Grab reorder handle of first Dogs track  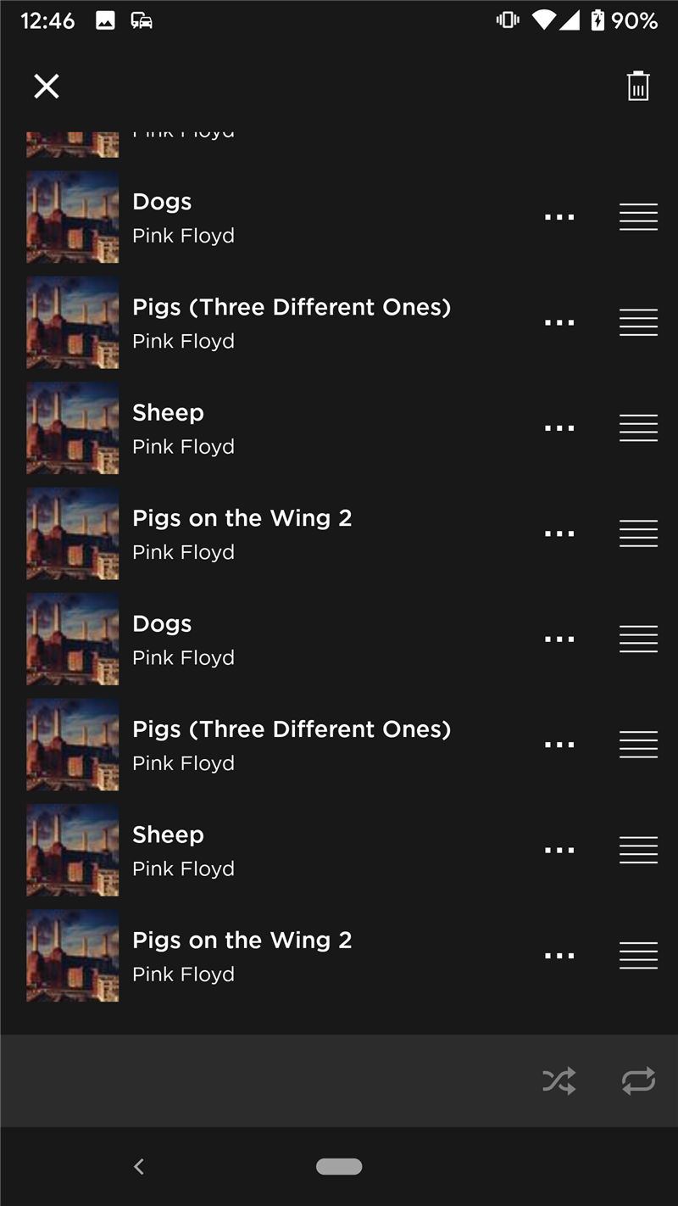[x=638, y=217]
